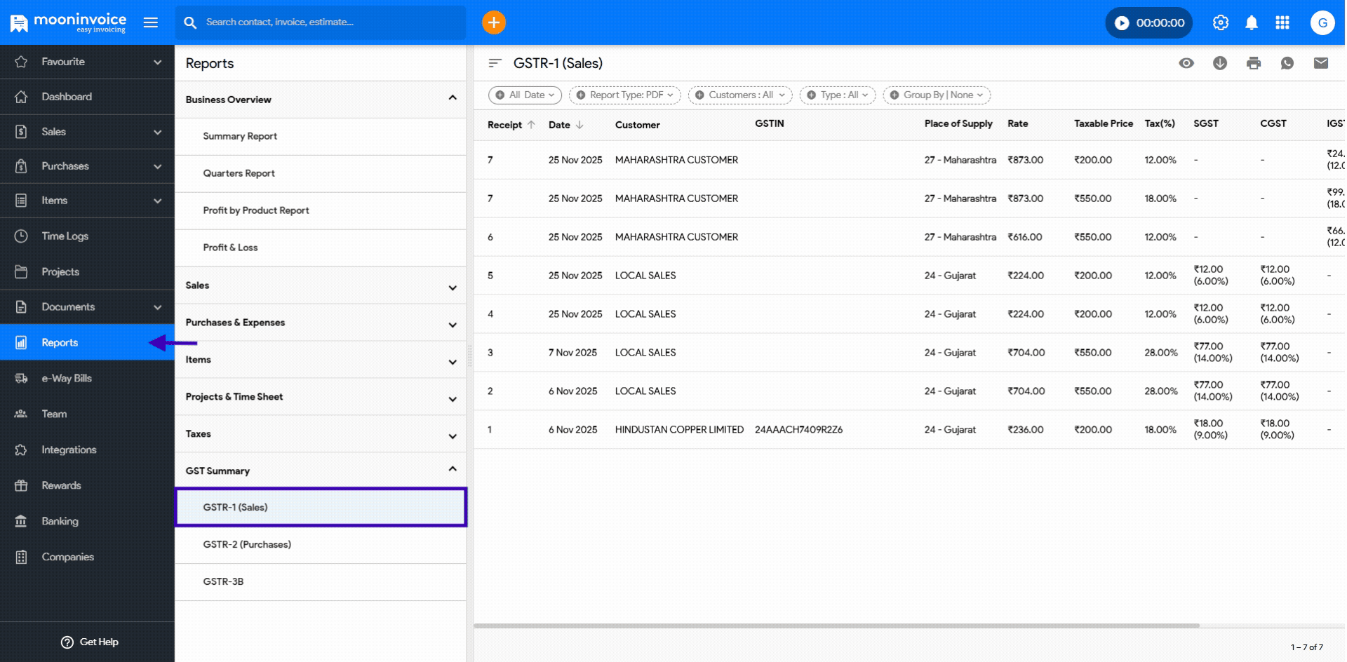Screen dimensions: 1347x662
Task: Expand the Items sidebar menu
Action: click(x=87, y=201)
